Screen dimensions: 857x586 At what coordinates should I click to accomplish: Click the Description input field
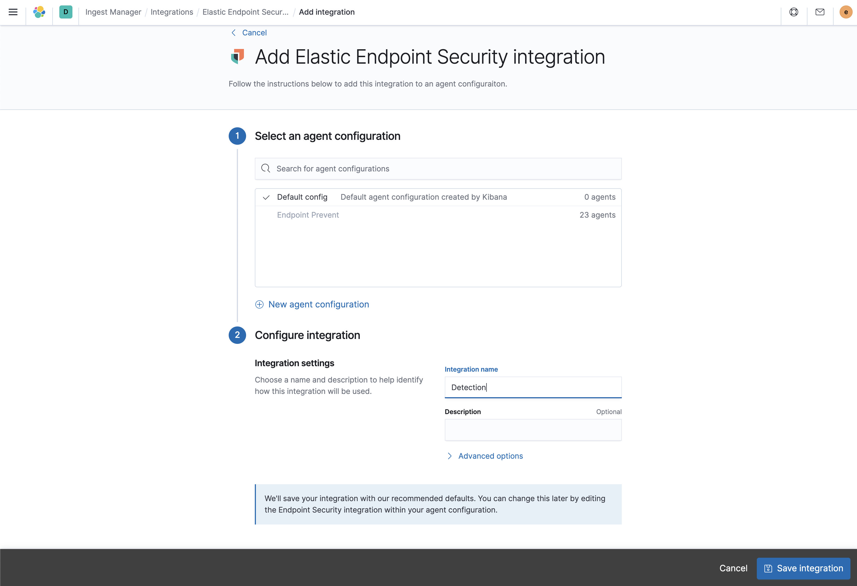(533, 430)
